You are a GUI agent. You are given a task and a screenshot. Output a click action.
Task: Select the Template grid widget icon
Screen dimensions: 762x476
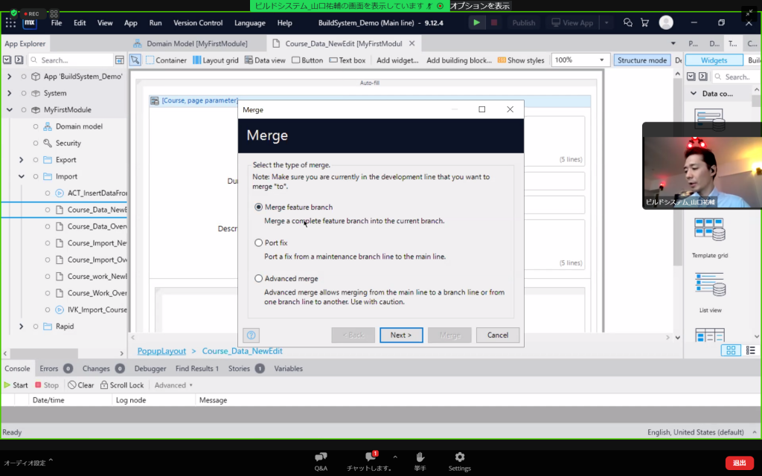point(709,231)
